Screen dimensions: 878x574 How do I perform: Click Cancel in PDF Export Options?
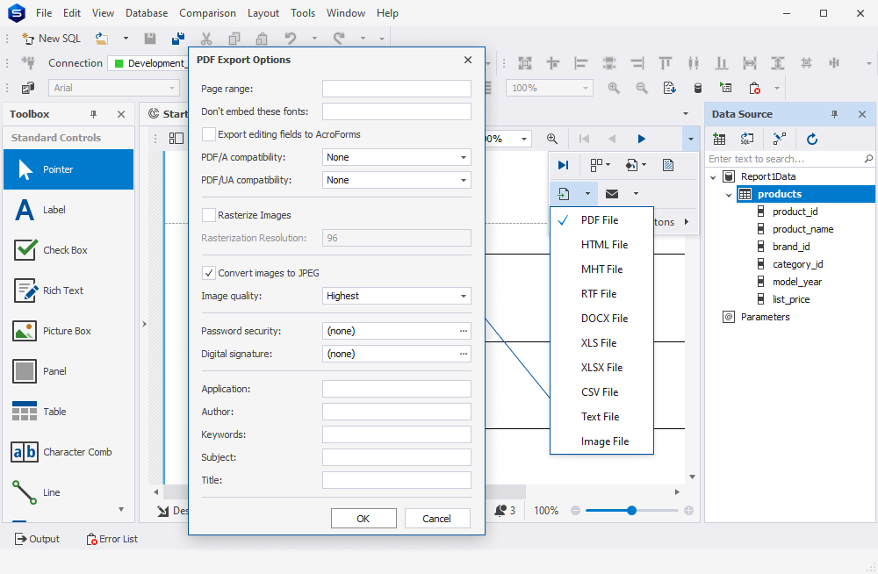click(436, 519)
